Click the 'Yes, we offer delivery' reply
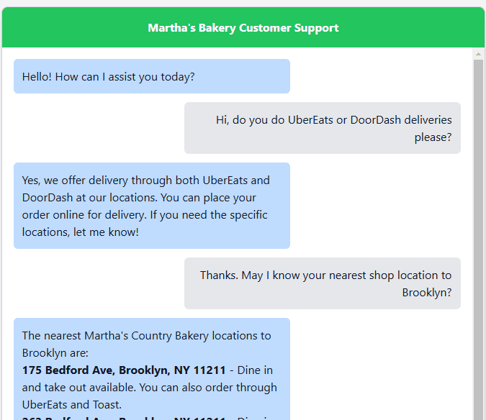486x420 pixels. 151,206
